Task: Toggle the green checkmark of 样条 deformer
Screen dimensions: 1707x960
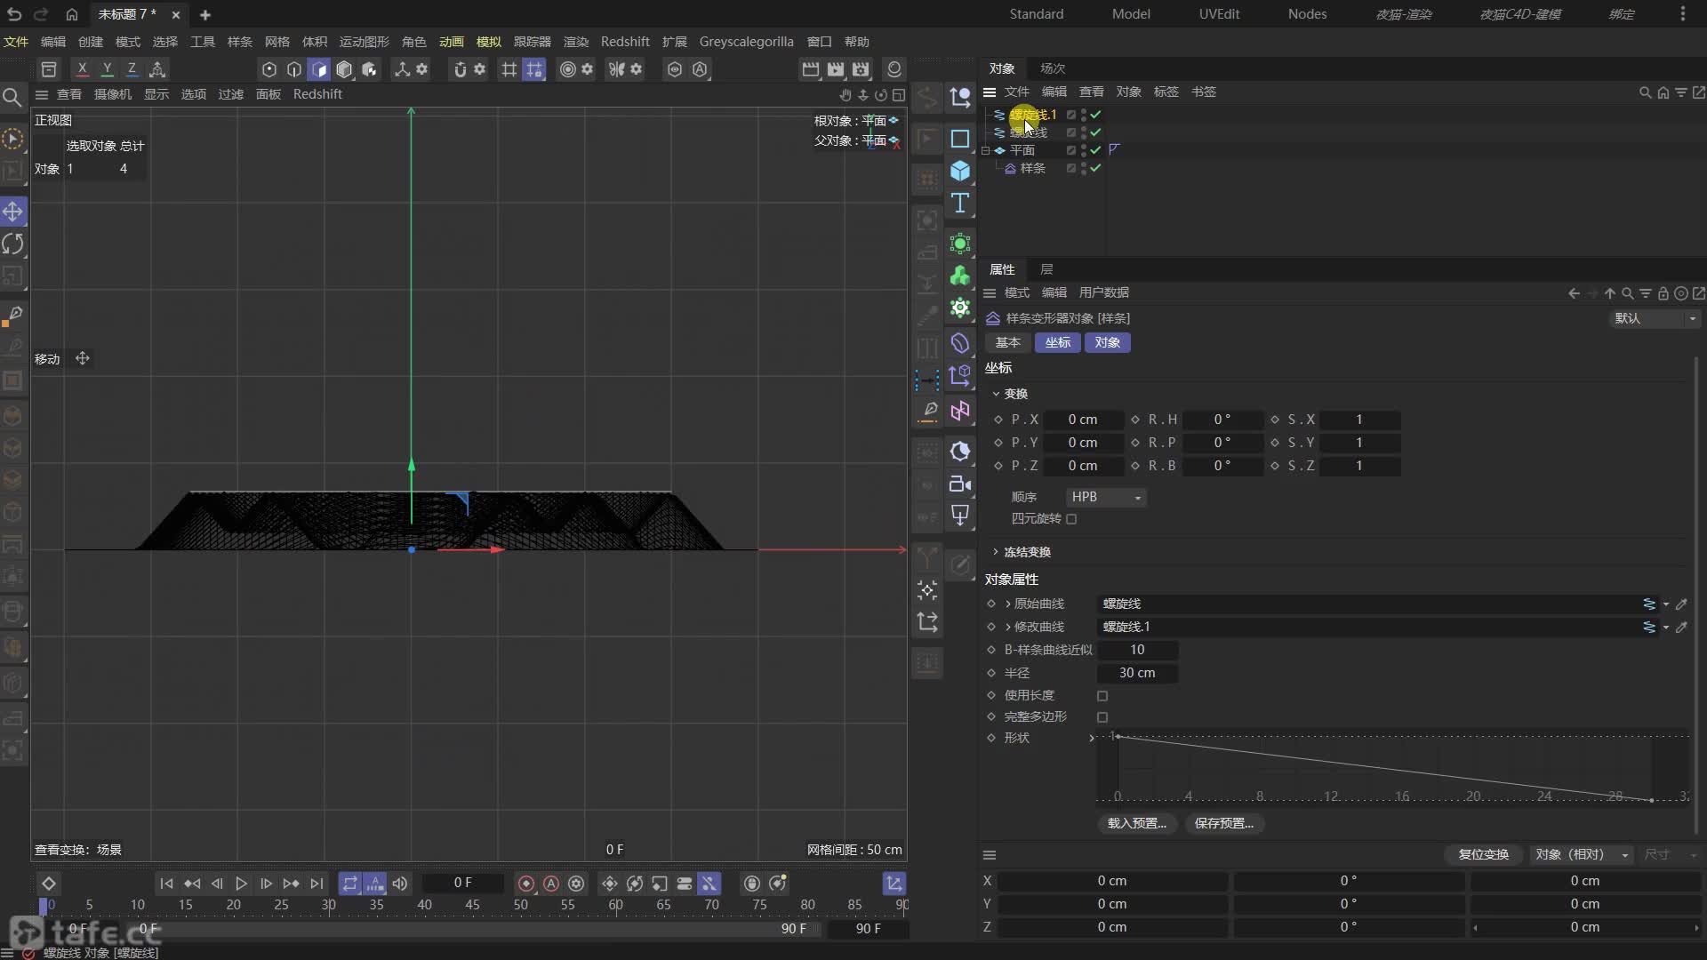Action: pos(1096,168)
